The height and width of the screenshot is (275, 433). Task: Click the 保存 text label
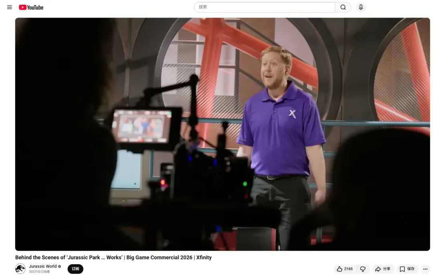[x=411, y=269]
